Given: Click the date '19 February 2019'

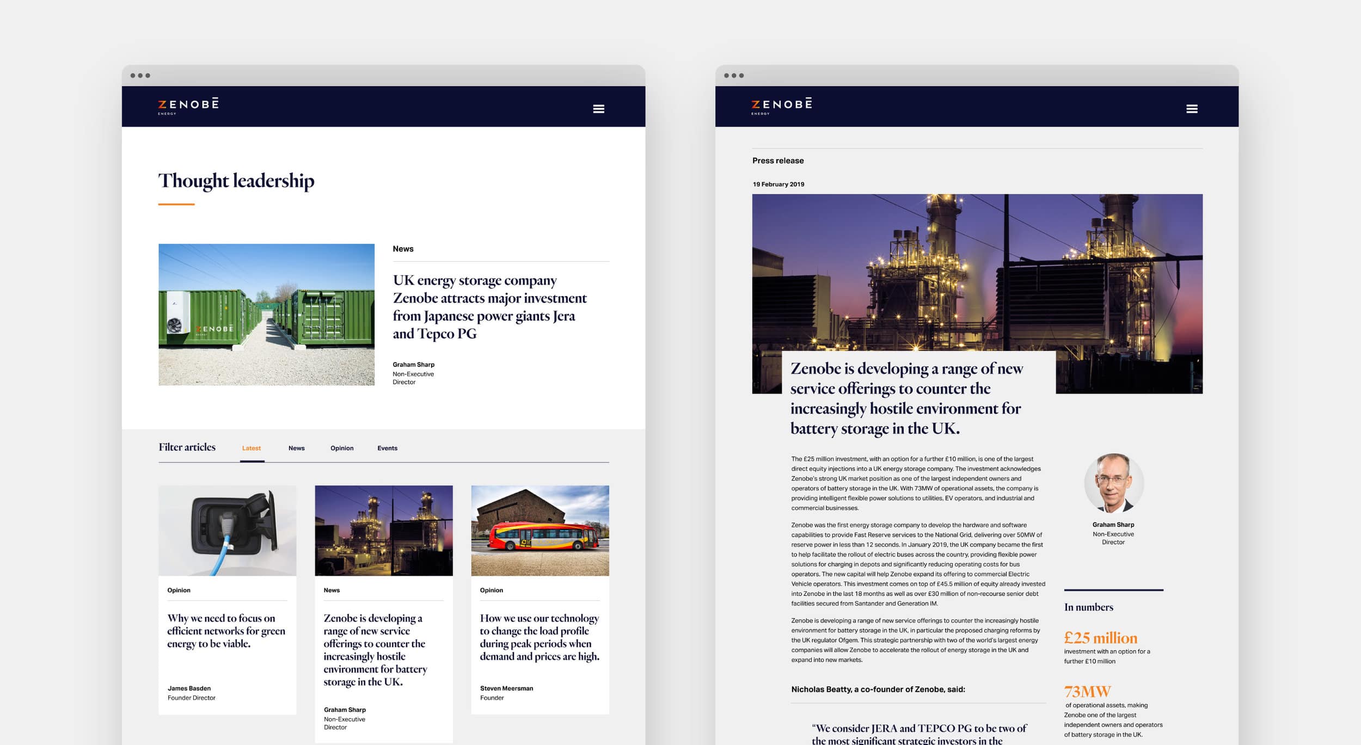Looking at the screenshot, I should coord(778,184).
